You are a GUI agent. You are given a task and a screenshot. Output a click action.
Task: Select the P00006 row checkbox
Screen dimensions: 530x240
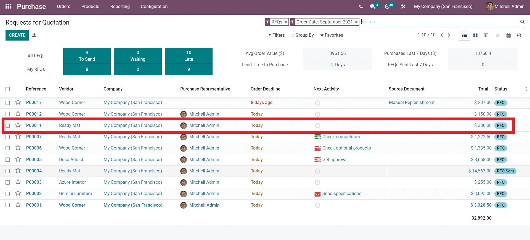click(x=7, y=148)
